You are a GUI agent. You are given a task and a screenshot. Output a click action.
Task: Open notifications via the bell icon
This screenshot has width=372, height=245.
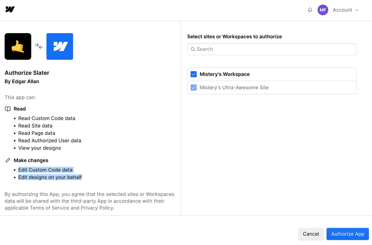(310, 10)
